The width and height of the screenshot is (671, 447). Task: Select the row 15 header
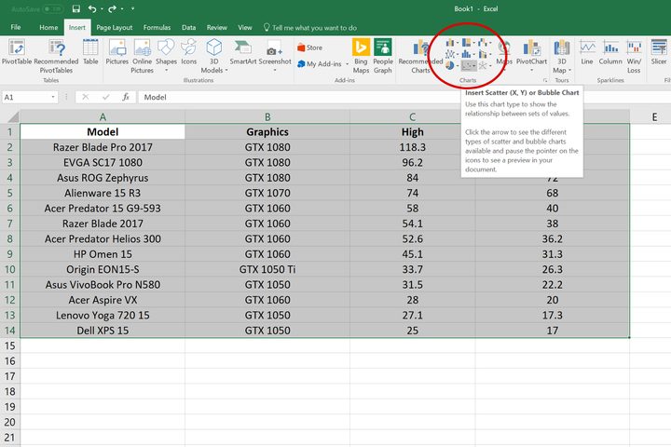point(10,345)
